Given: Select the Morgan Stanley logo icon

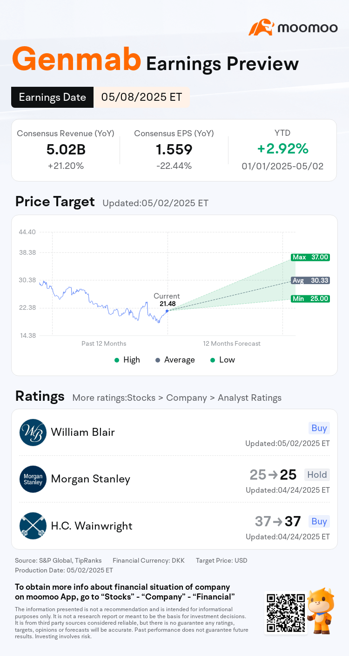Looking at the screenshot, I should point(33,479).
